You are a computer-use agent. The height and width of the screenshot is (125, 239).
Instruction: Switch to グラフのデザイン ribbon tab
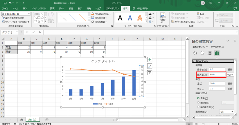[112, 9]
